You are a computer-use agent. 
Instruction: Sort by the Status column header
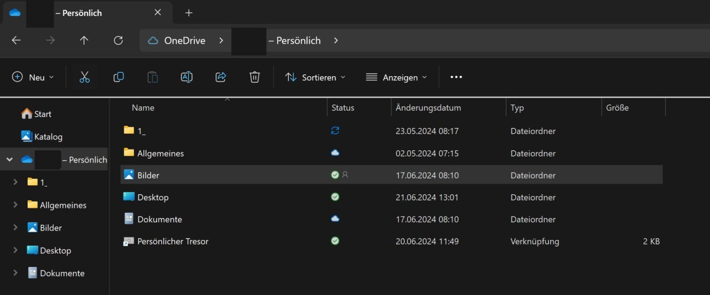(x=343, y=108)
